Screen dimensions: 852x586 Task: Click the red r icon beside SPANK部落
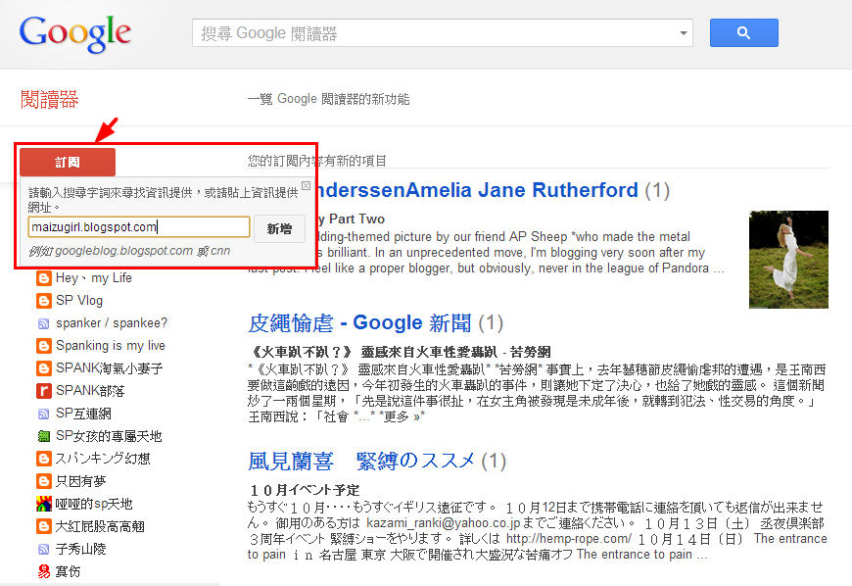[43, 391]
